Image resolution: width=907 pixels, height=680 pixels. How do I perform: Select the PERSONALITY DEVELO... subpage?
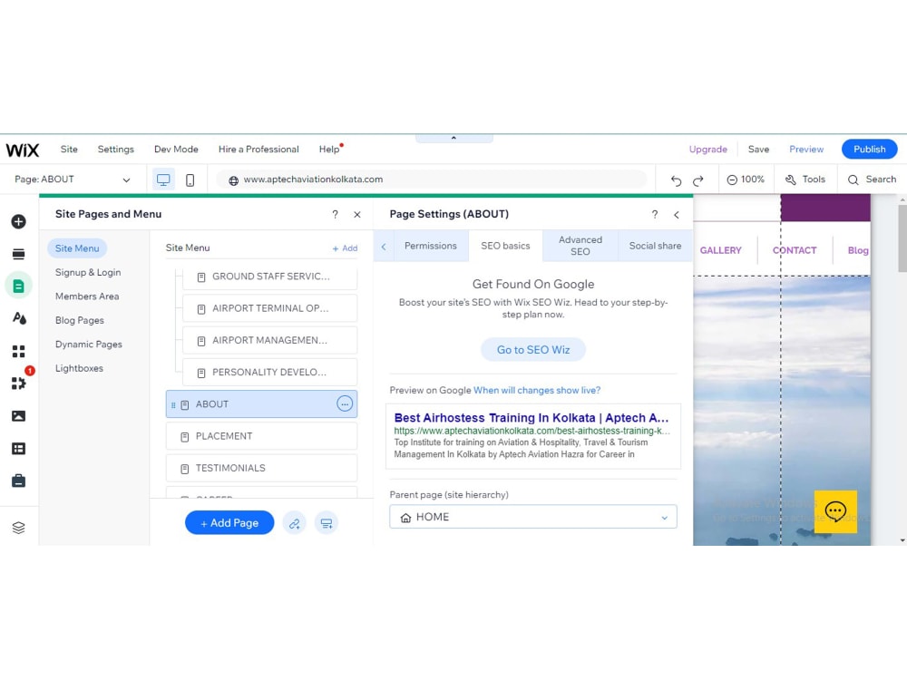click(269, 373)
